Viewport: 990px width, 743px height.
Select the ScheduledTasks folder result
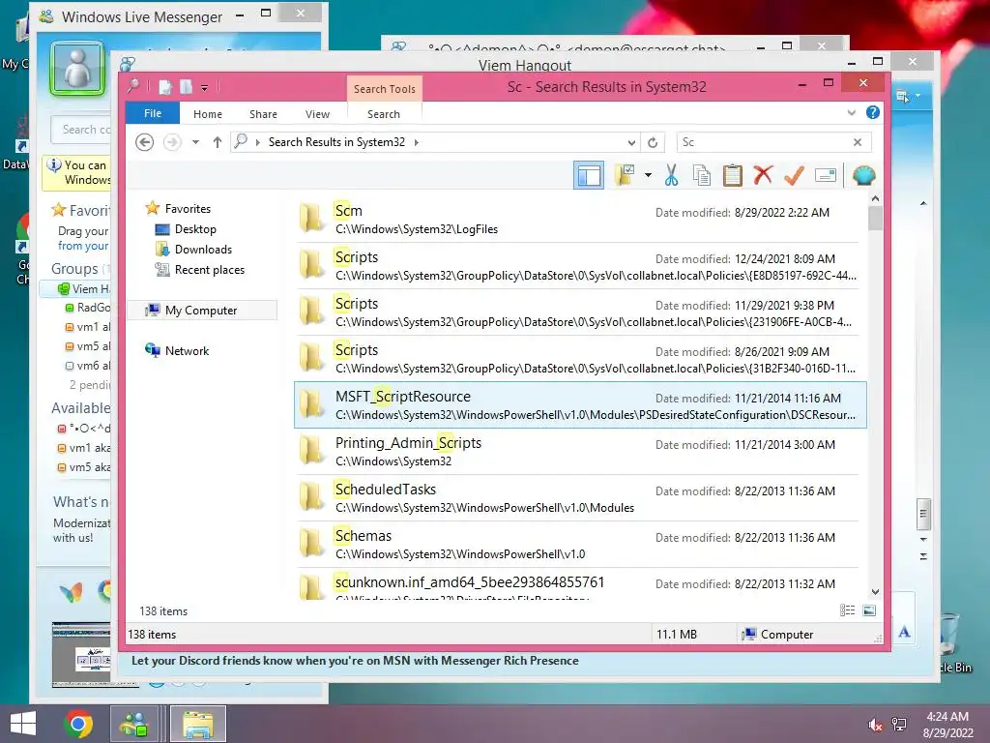click(x=579, y=498)
